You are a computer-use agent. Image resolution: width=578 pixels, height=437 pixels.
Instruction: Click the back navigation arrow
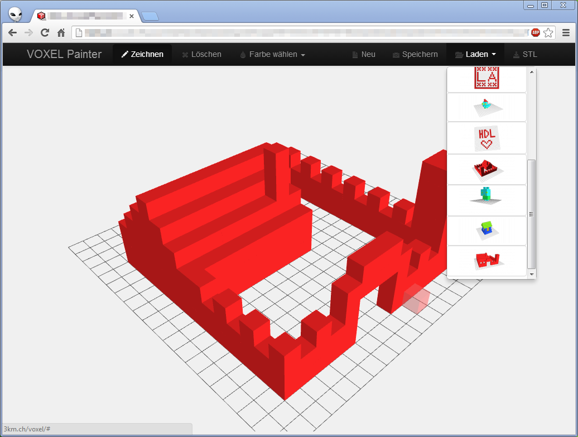pyautogui.click(x=12, y=32)
